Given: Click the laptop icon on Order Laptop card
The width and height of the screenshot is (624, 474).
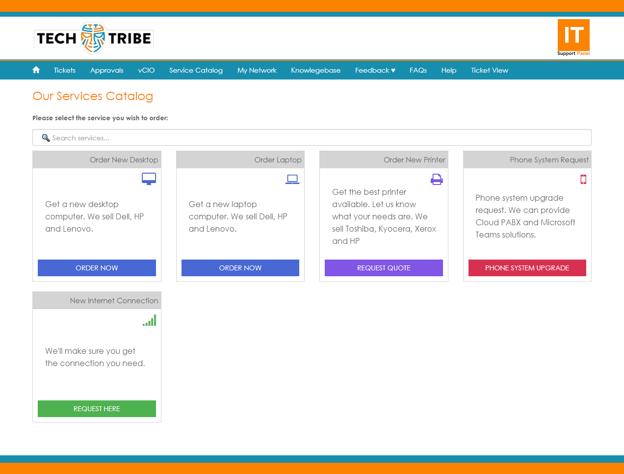Looking at the screenshot, I should coord(292,179).
